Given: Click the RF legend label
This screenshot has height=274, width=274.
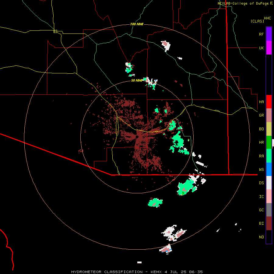Looking at the screenshot, I should click(261, 34).
